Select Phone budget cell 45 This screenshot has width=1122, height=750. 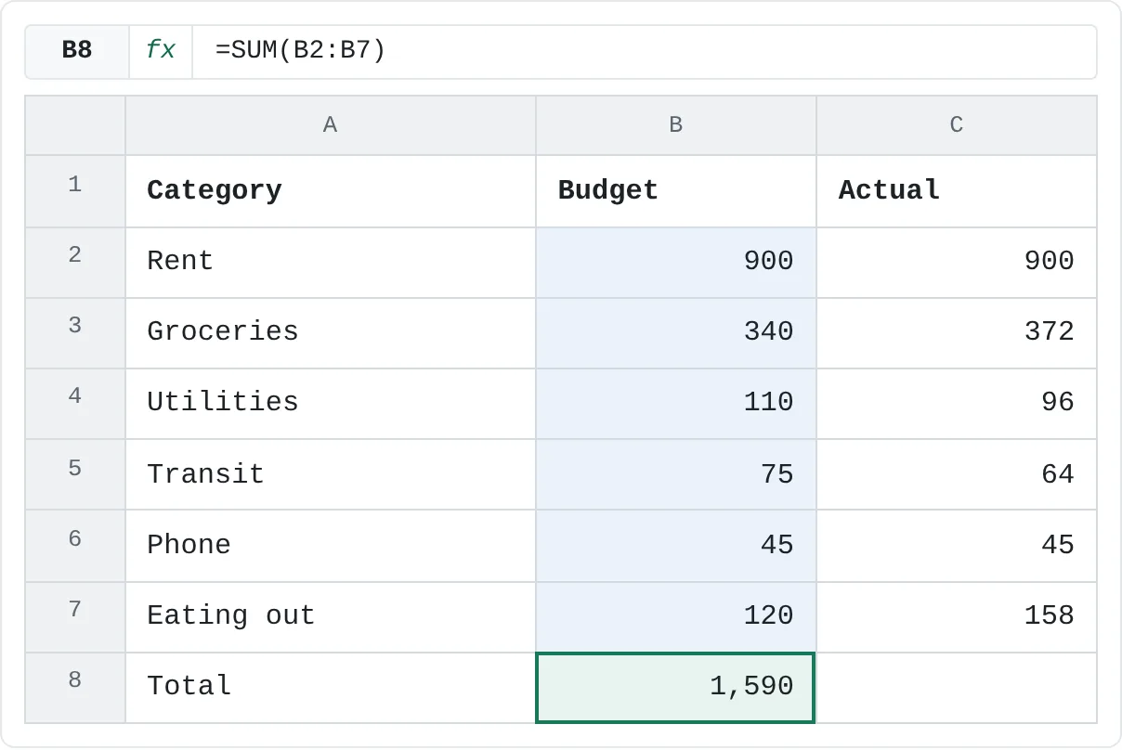click(676, 546)
